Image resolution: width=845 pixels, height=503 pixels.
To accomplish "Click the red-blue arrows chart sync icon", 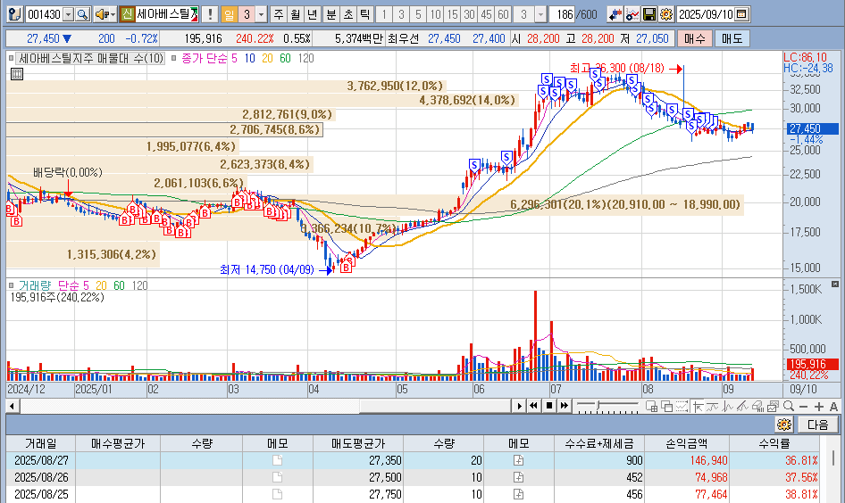I will 615,14.
